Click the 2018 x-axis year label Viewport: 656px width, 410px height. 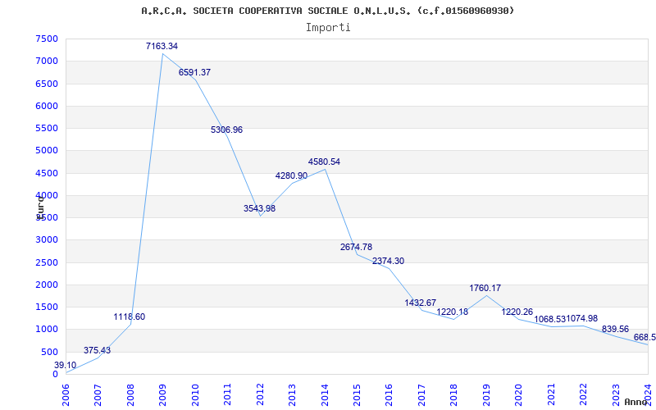[454, 394]
